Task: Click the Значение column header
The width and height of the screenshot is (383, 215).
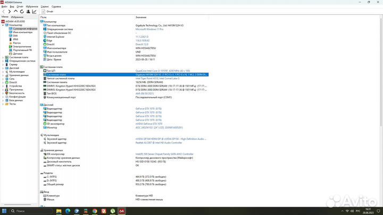Action: click(x=141, y=17)
